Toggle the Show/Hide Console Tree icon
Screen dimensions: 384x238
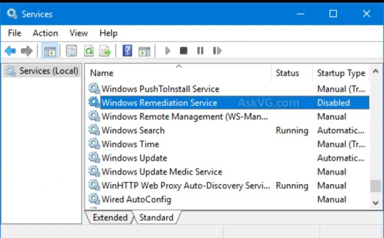click(x=50, y=50)
